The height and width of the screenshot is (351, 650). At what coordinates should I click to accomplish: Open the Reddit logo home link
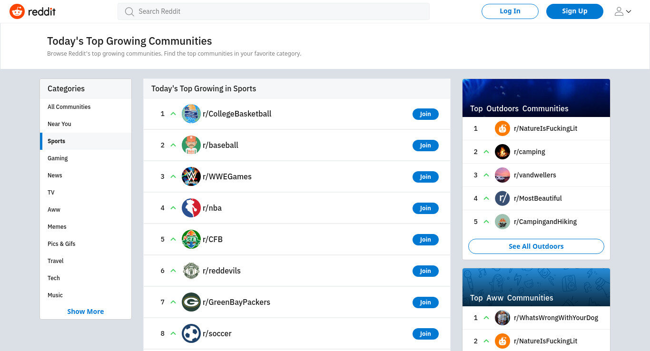pos(32,11)
